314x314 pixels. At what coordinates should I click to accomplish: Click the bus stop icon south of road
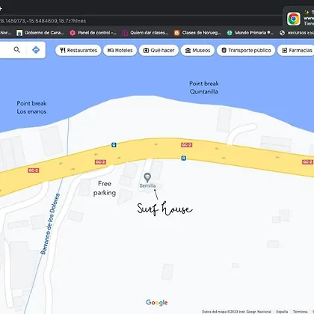[x=184, y=158]
